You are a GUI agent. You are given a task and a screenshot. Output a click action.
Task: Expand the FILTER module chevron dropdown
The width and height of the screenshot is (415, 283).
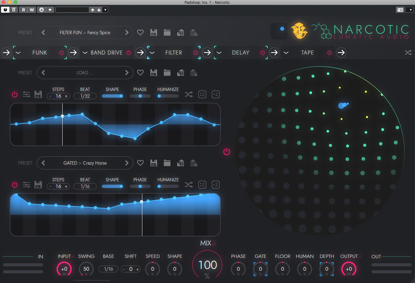click(152, 53)
